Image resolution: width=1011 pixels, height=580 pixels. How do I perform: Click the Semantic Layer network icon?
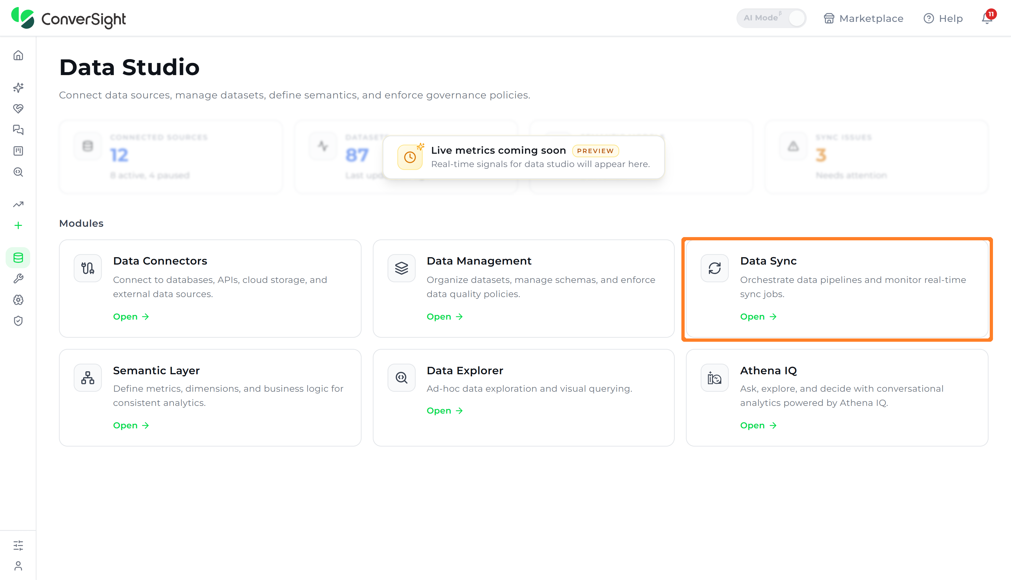click(88, 378)
